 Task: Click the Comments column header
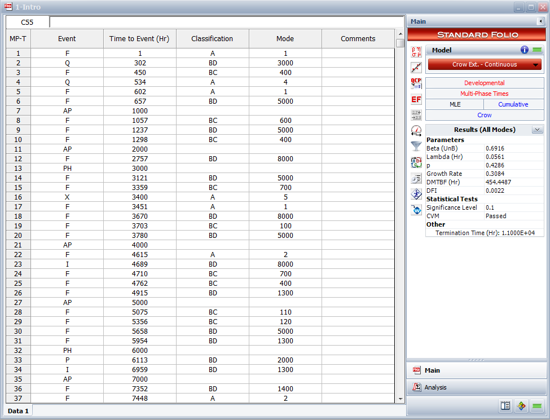pyautogui.click(x=358, y=38)
